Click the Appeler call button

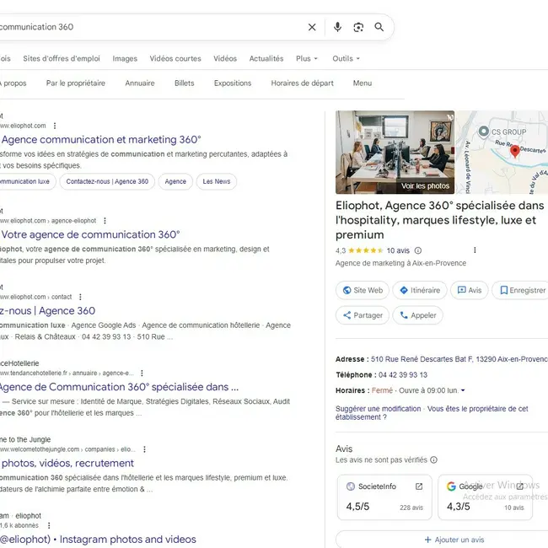[x=416, y=315]
